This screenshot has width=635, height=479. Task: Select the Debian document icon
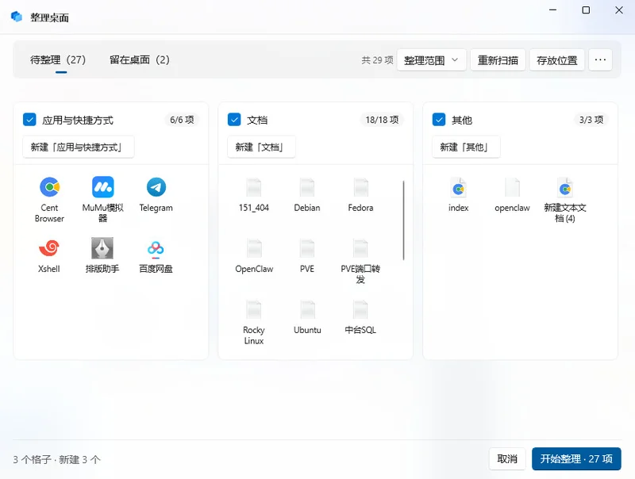click(x=307, y=187)
